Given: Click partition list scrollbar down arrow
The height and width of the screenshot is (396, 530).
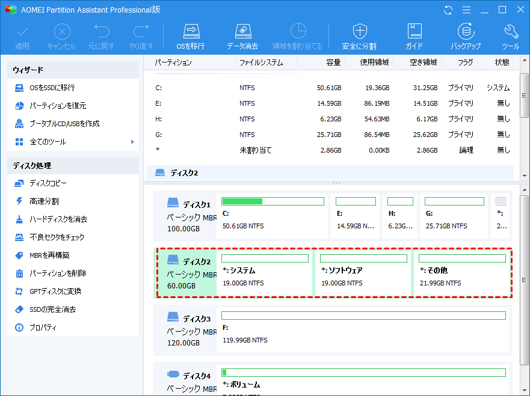Looking at the screenshot, I should (x=524, y=175).
